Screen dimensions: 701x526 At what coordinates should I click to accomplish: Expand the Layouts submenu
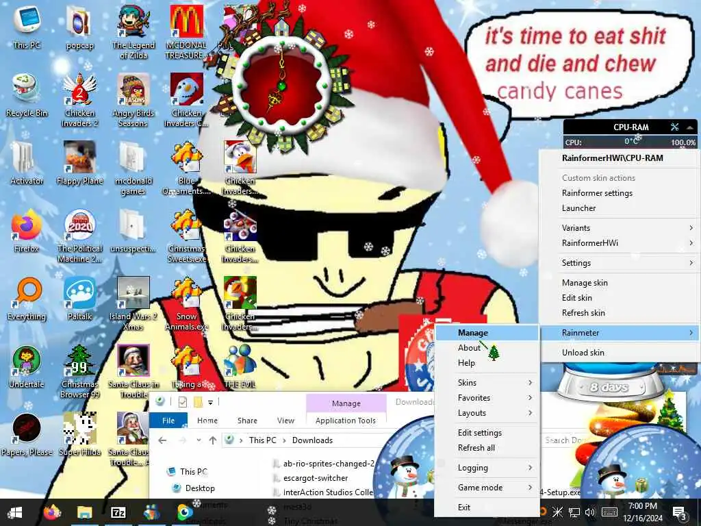pyautogui.click(x=487, y=413)
